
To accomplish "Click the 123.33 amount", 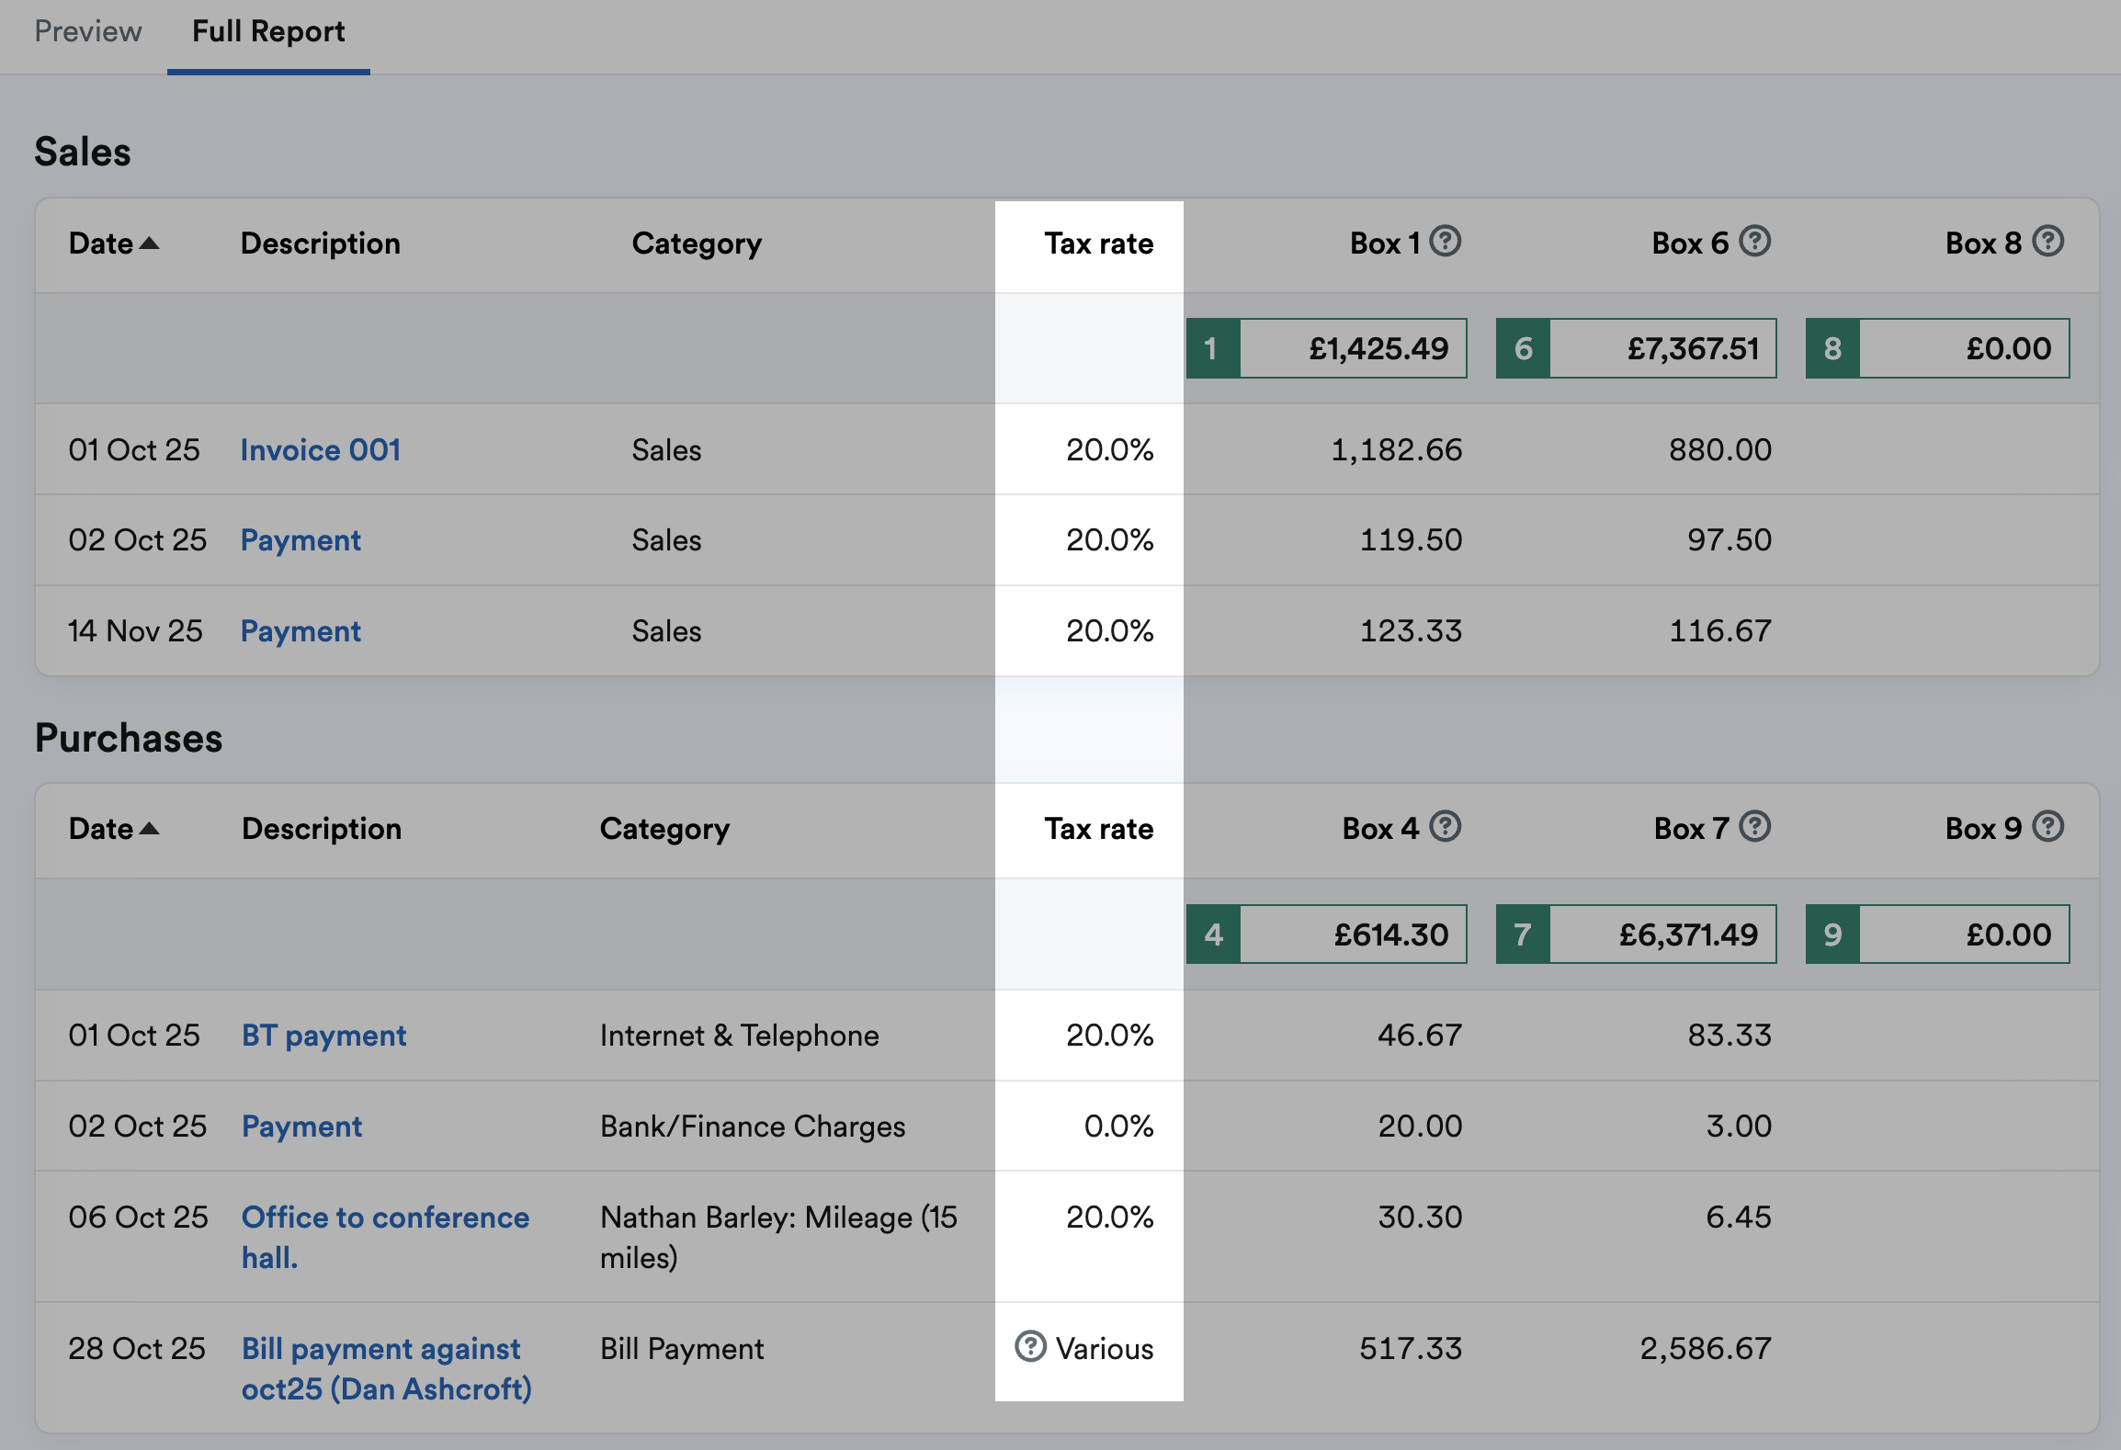I will [1411, 630].
